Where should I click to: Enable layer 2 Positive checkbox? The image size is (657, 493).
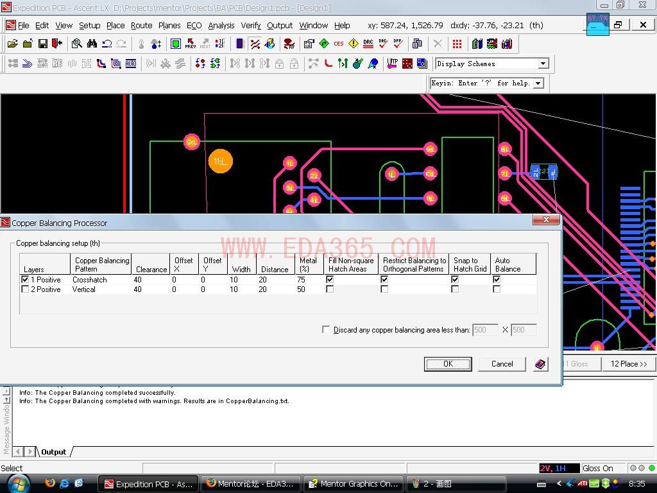click(25, 290)
